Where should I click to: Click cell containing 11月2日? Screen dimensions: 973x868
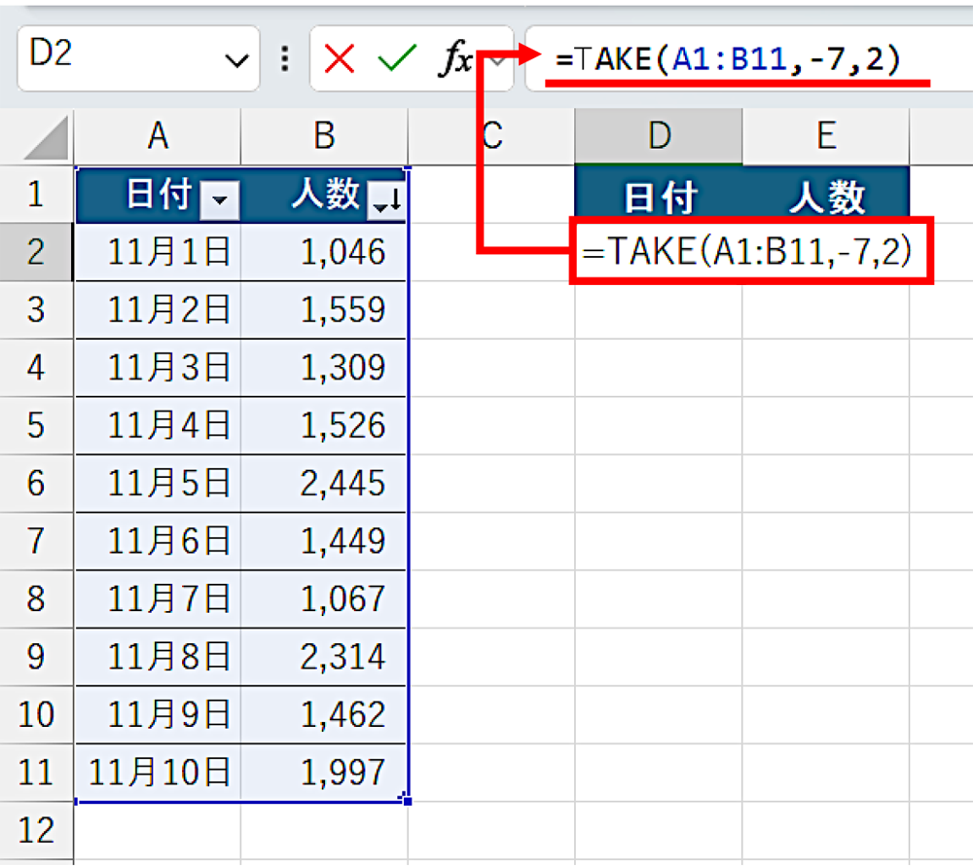158,309
